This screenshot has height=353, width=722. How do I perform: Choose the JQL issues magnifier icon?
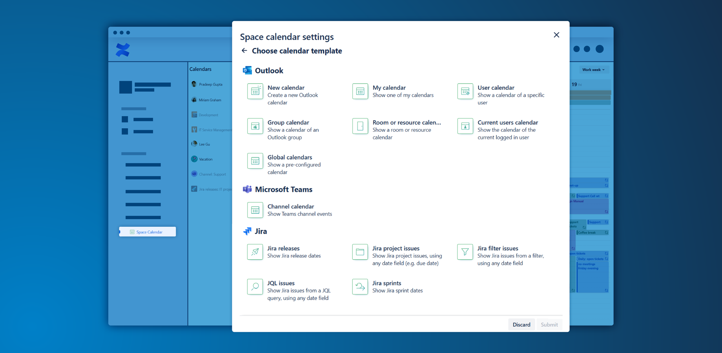coord(255,287)
